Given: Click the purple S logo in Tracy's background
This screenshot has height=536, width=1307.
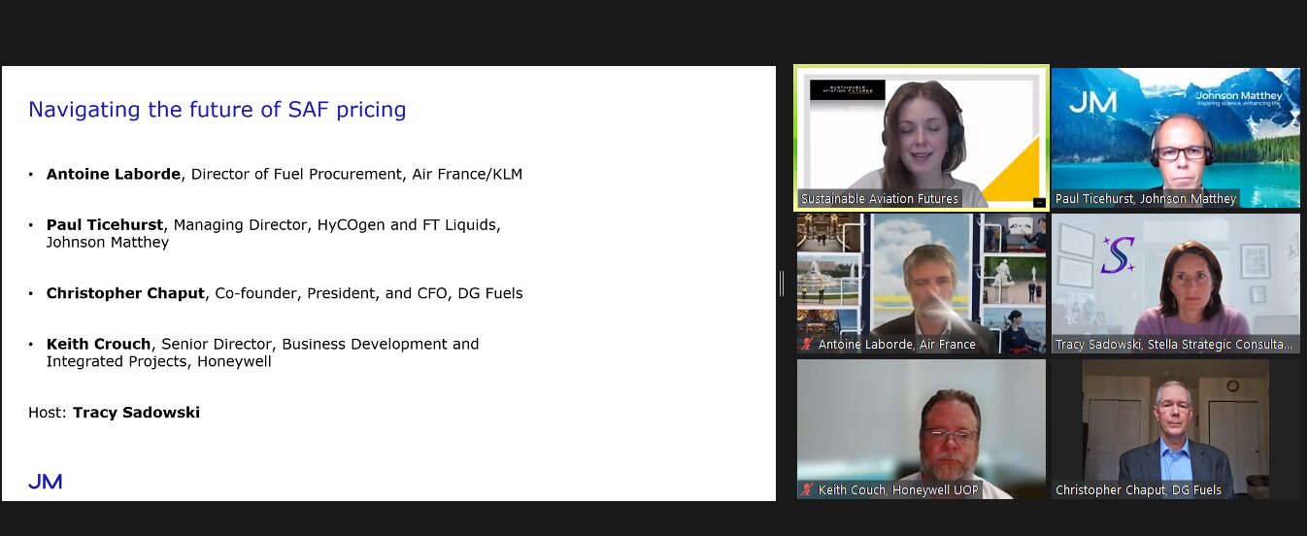Looking at the screenshot, I should 1118,255.
